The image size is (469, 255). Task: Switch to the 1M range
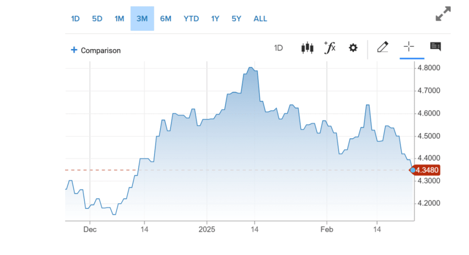(120, 19)
